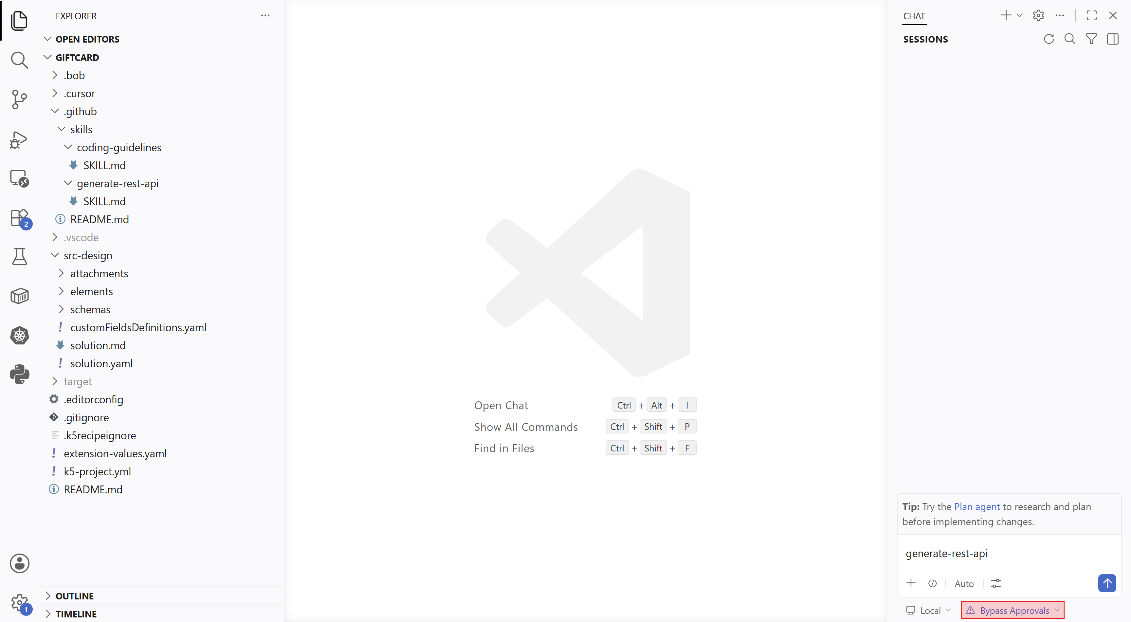This screenshot has width=1131, height=622.
Task: Open the Source Control view
Action: pos(19,100)
